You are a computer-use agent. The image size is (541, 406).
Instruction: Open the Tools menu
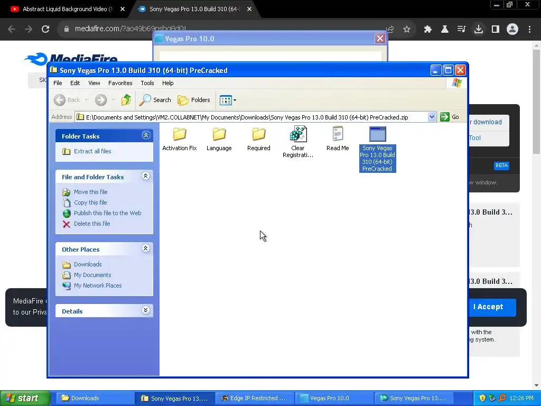(147, 83)
